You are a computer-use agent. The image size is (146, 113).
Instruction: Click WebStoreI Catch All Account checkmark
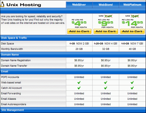click(106, 88)
